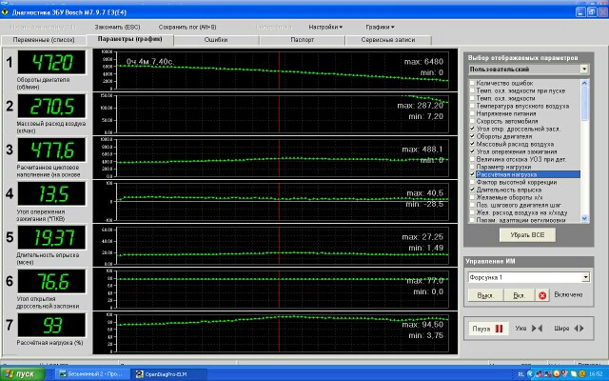This screenshot has width=609, height=381.
Task: Open the Настройки dropdown menu
Action: pyautogui.click(x=325, y=28)
